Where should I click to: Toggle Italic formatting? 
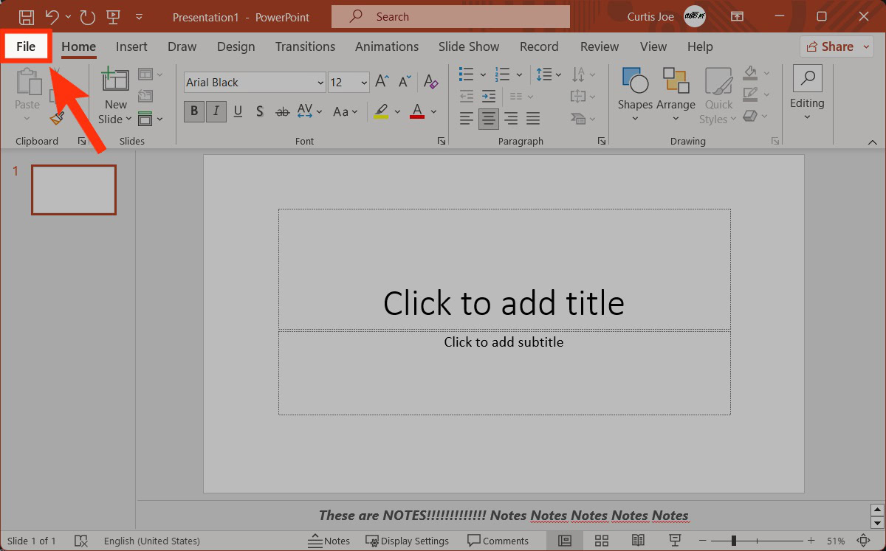(216, 111)
